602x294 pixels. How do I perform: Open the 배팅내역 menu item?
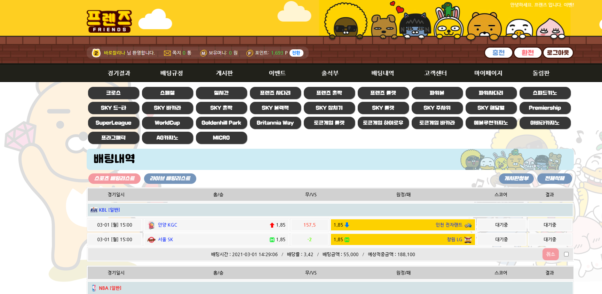click(382, 73)
